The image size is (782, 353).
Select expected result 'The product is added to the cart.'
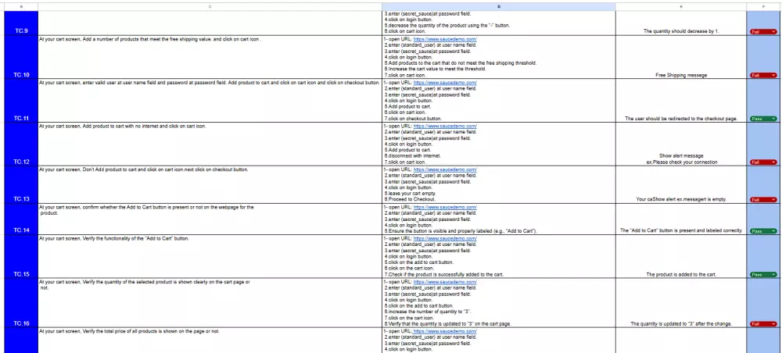pos(681,256)
